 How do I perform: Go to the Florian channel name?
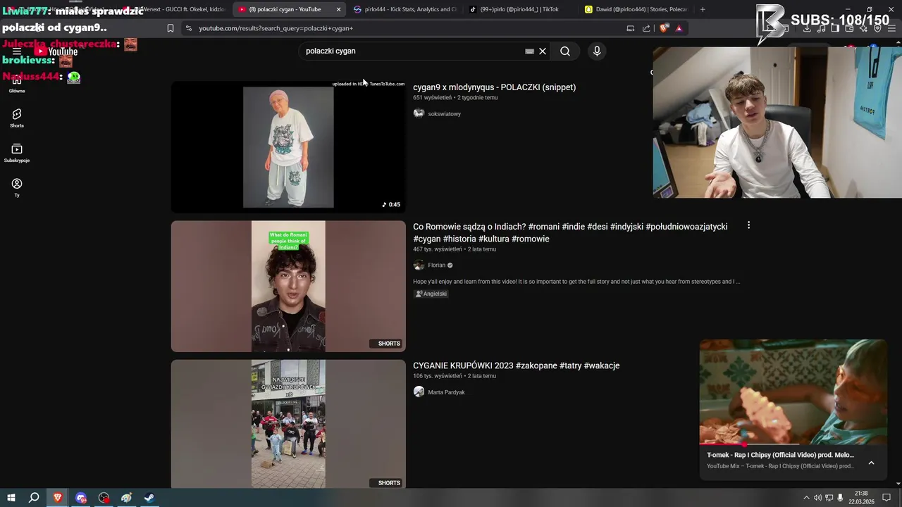coord(436,265)
